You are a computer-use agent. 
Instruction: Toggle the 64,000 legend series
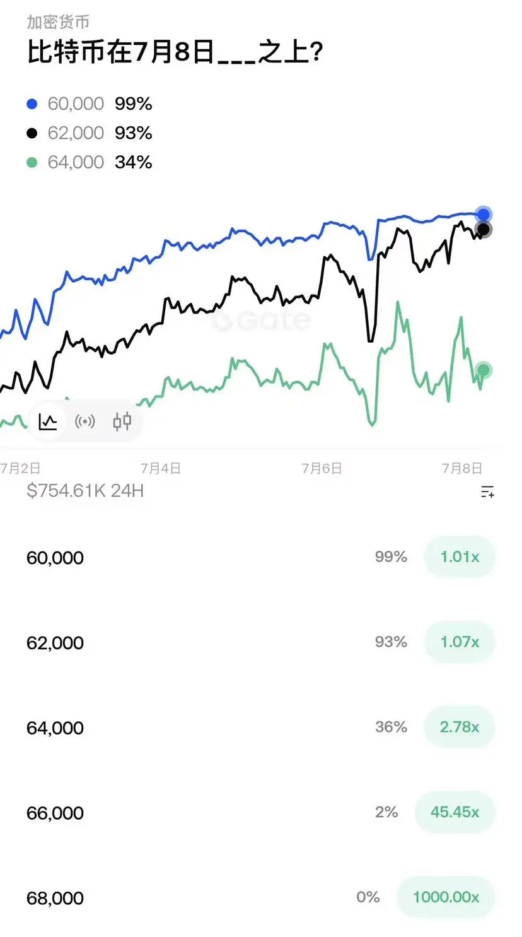(x=90, y=162)
